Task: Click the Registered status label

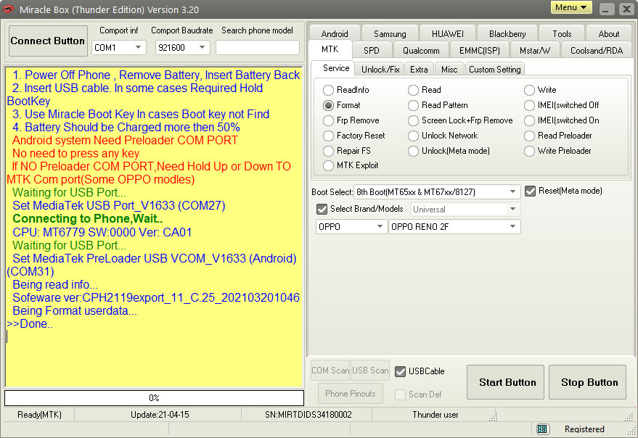Action: (584, 429)
